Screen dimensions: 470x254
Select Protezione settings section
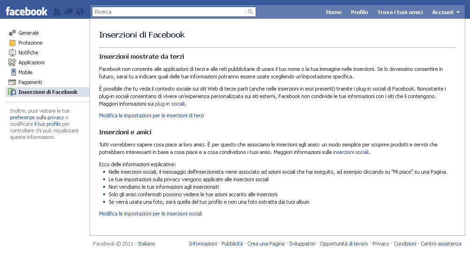tap(30, 43)
